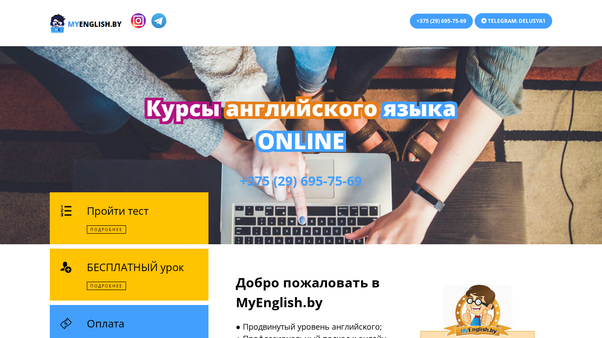Click the payment ticket icon beside Оплата
Viewport: 602px width, 338px height.
(x=66, y=323)
